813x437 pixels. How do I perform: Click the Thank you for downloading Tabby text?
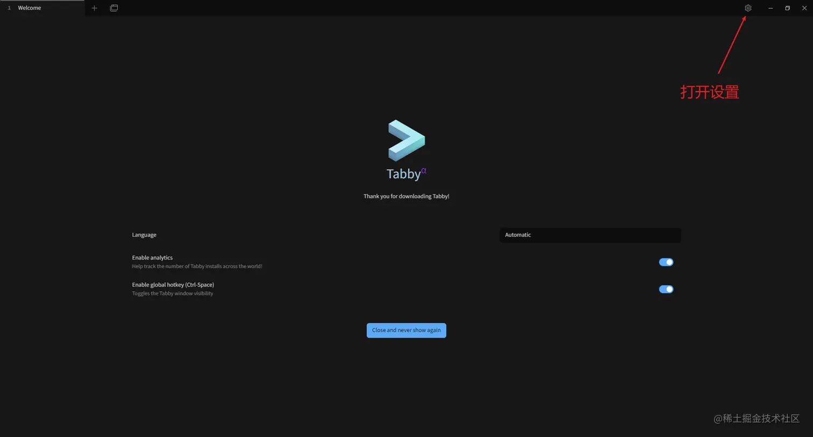pyautogui.click(x=406, y=196)
